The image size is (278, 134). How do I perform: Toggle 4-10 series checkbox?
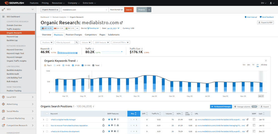pos(54,65)
